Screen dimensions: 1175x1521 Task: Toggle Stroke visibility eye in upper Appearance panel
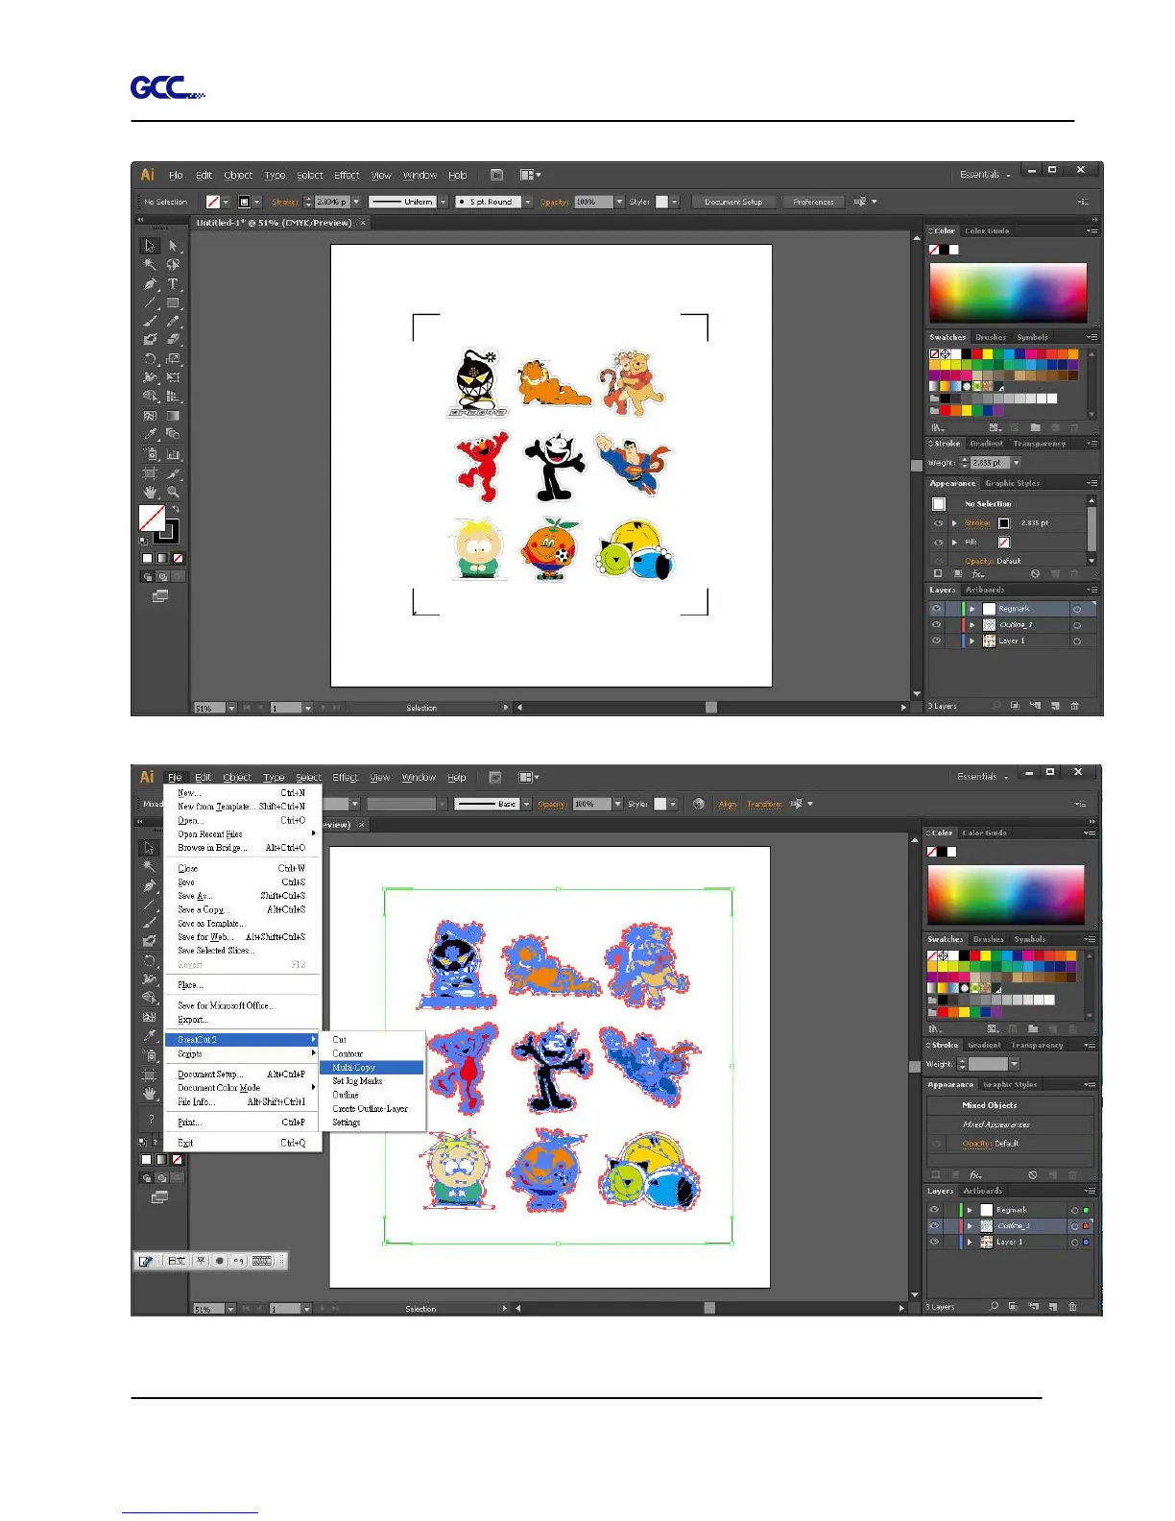click(x=939, y=523)
